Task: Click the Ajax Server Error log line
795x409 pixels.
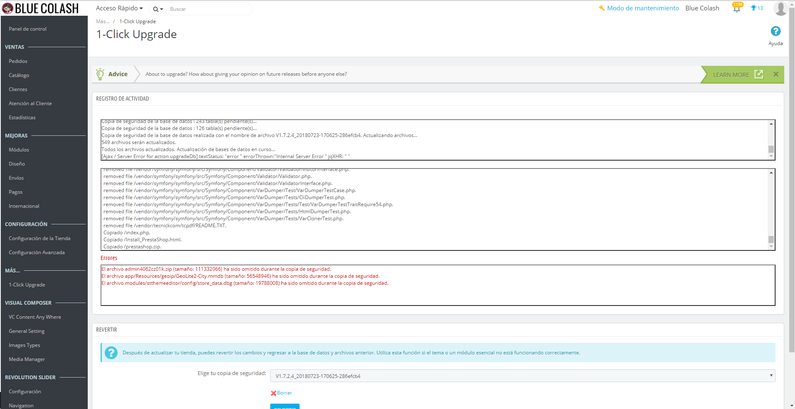Action: click(226, 156)
